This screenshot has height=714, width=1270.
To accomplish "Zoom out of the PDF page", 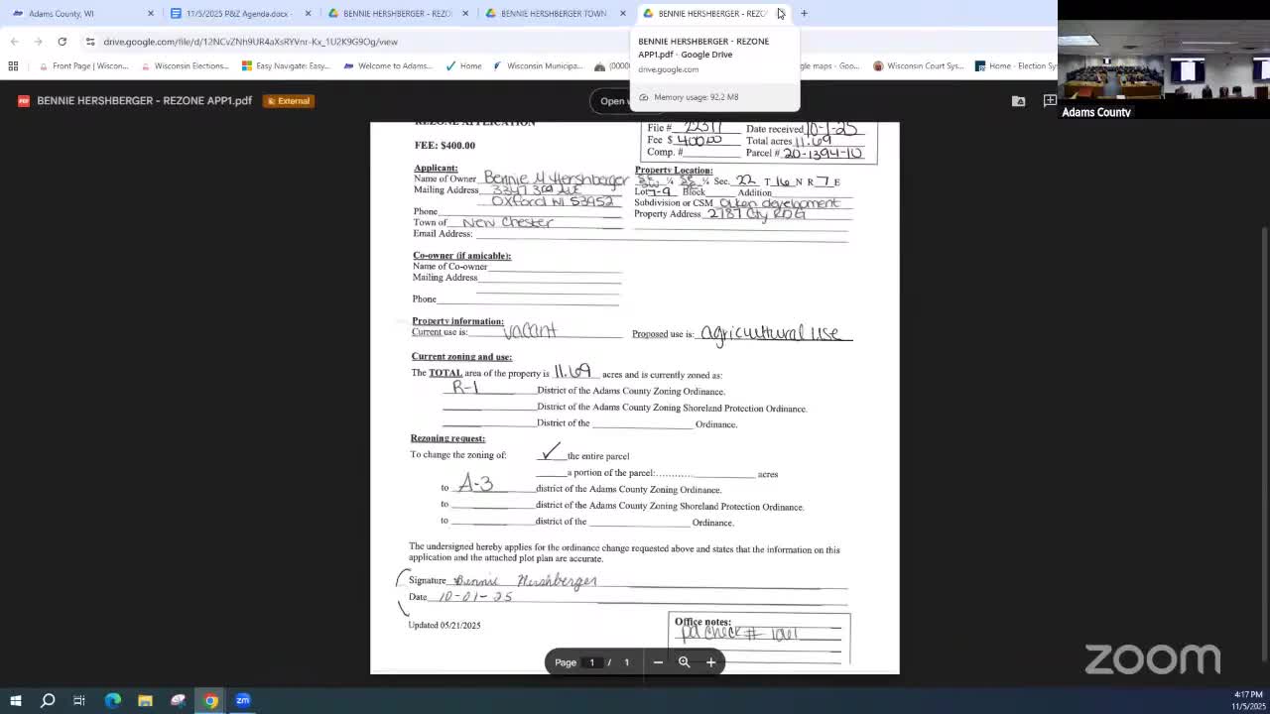I will pyautogui.click(x=658, y=662).
